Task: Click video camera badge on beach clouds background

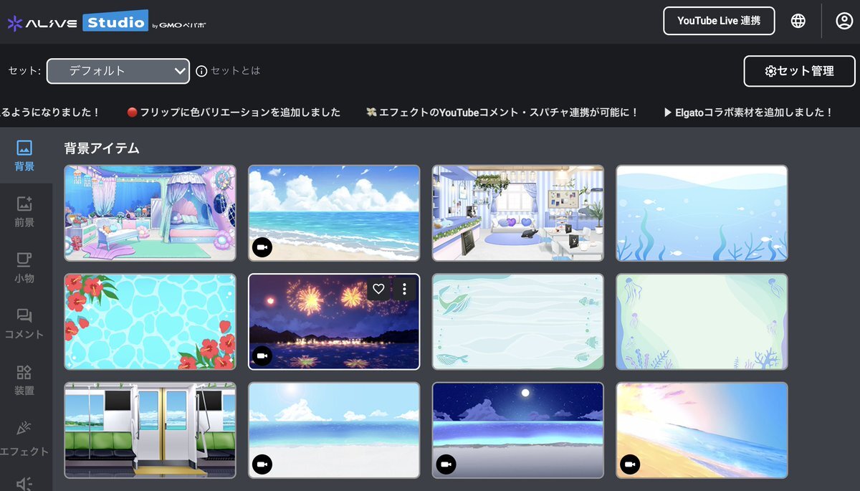Action: pyautogui.click(x=262, y=247)
